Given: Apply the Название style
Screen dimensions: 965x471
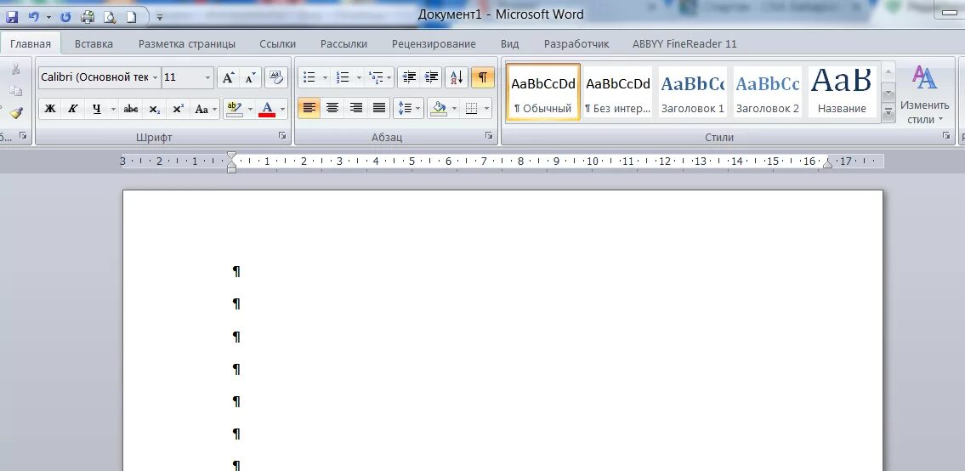Looking at the screenshot, I should [842, 92].
